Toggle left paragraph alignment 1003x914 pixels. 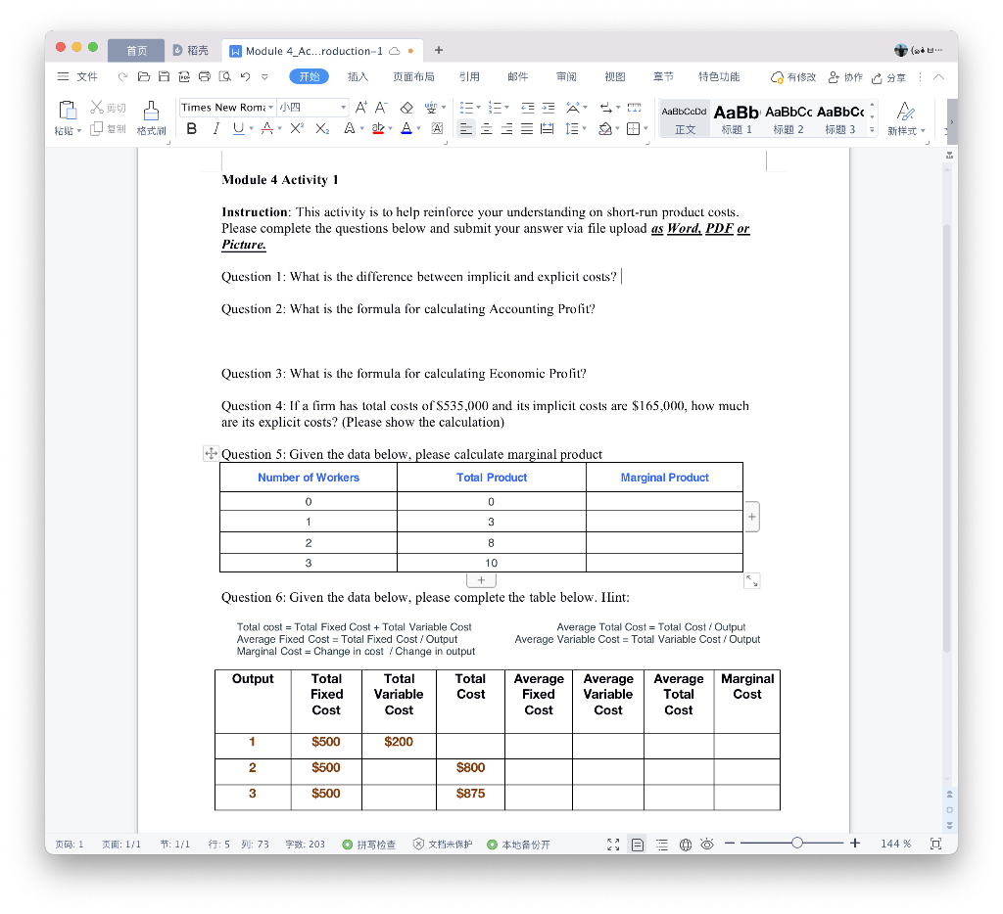(x=466, y=129)
